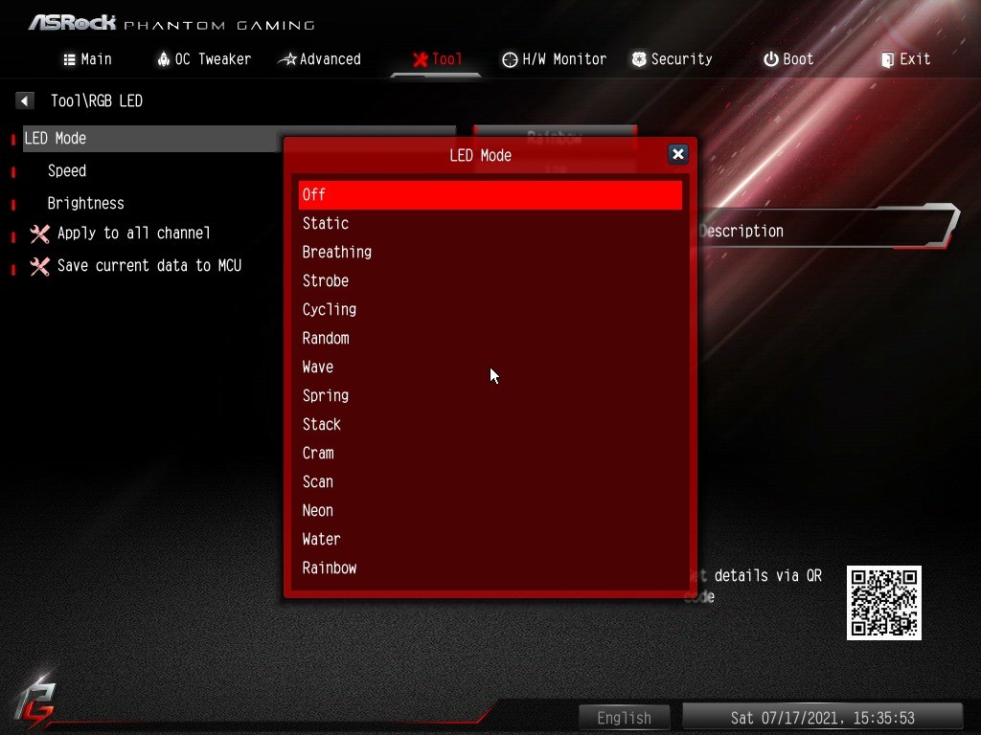Choose Neon LED mode
This screenshot has height=735, width=981.
pyautogui.click(x=490, y=511)
